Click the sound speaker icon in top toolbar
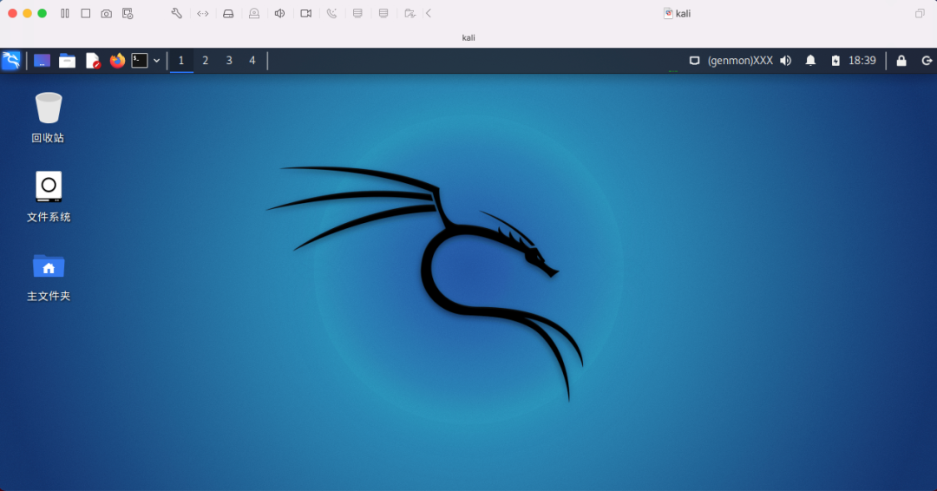 279,13
